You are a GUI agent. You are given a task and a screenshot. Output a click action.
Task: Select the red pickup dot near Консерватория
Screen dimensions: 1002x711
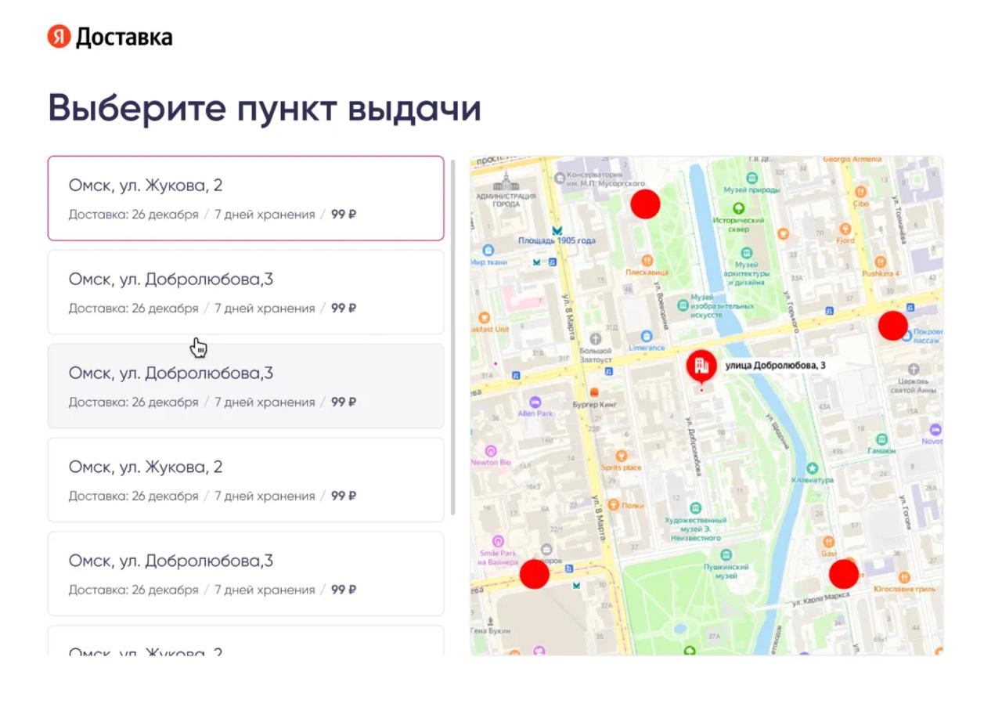[x=645, y=204]
